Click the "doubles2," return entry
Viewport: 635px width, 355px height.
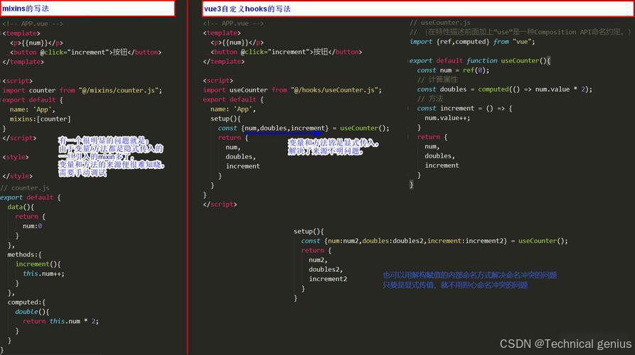[x=326, y=269]
